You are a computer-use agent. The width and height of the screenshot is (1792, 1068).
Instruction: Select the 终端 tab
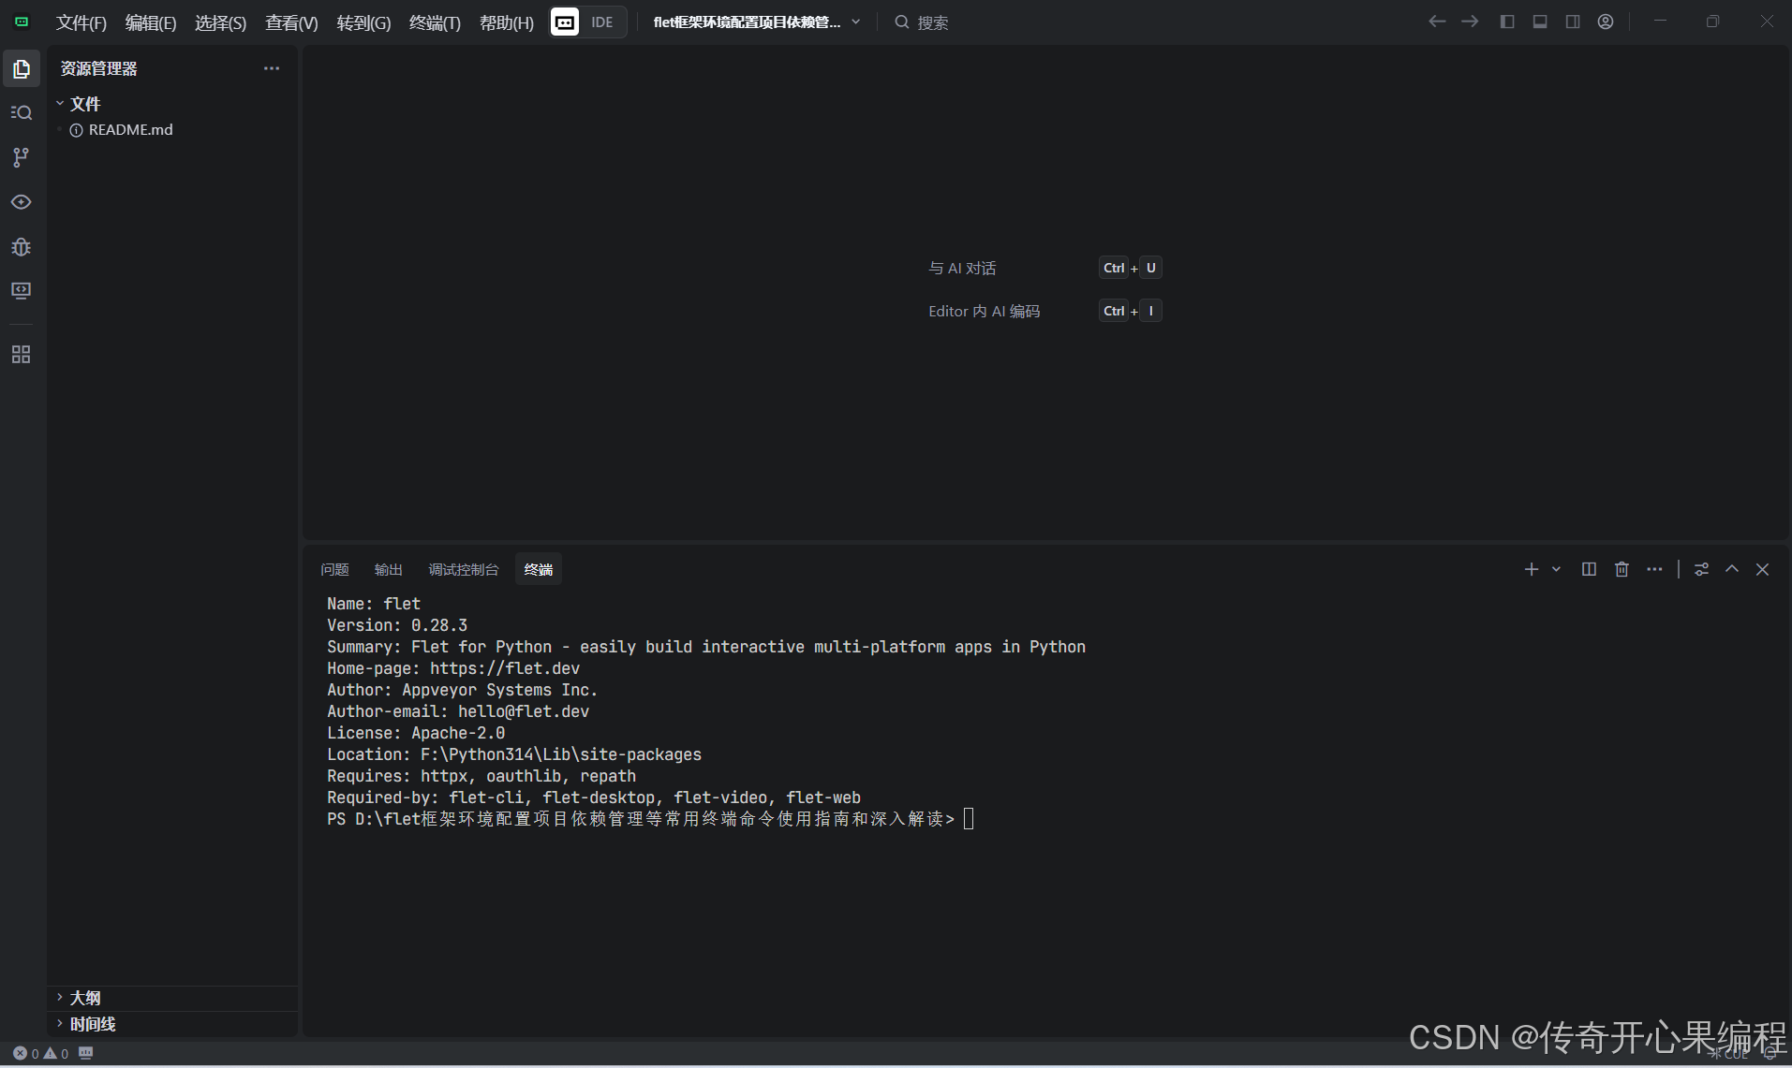pyautogui.click(x=539, y=569)
